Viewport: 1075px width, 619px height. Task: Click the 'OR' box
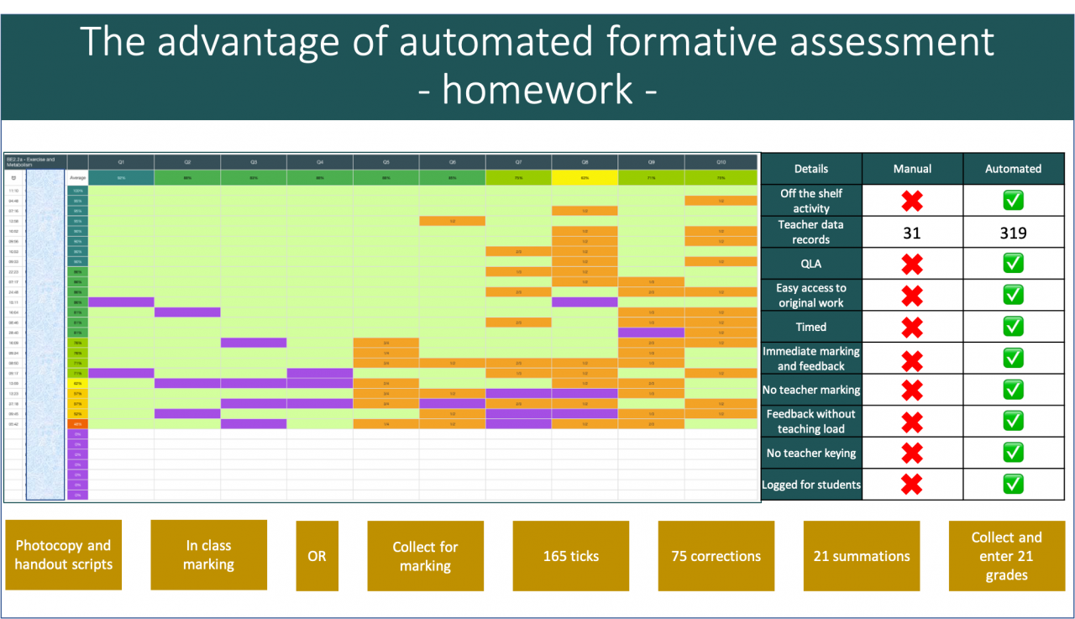point(317,556)
